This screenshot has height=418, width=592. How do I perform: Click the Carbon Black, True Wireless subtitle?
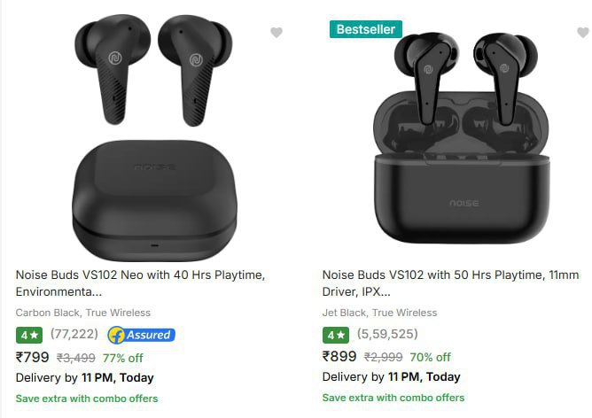click(83, 313)
